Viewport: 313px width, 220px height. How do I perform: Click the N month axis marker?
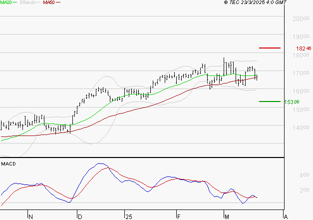31,217
